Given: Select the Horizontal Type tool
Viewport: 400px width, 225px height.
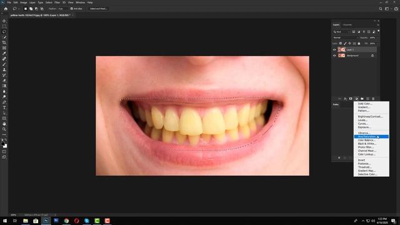Looking at the screenshot, I should pyautogui.click(x=4, y=107).
